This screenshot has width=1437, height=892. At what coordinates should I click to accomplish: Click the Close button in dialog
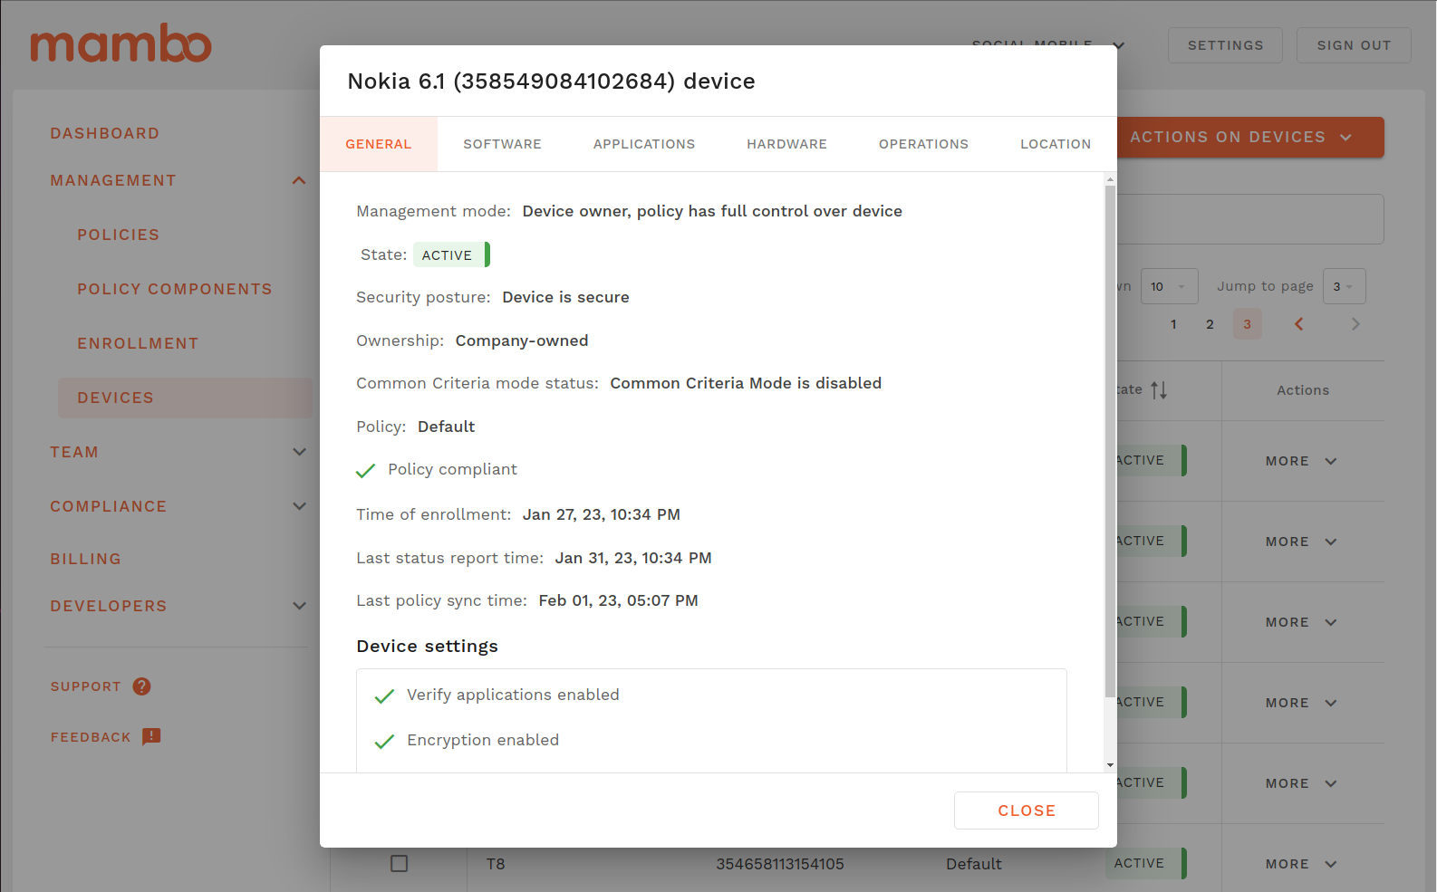click(1027, 810)
